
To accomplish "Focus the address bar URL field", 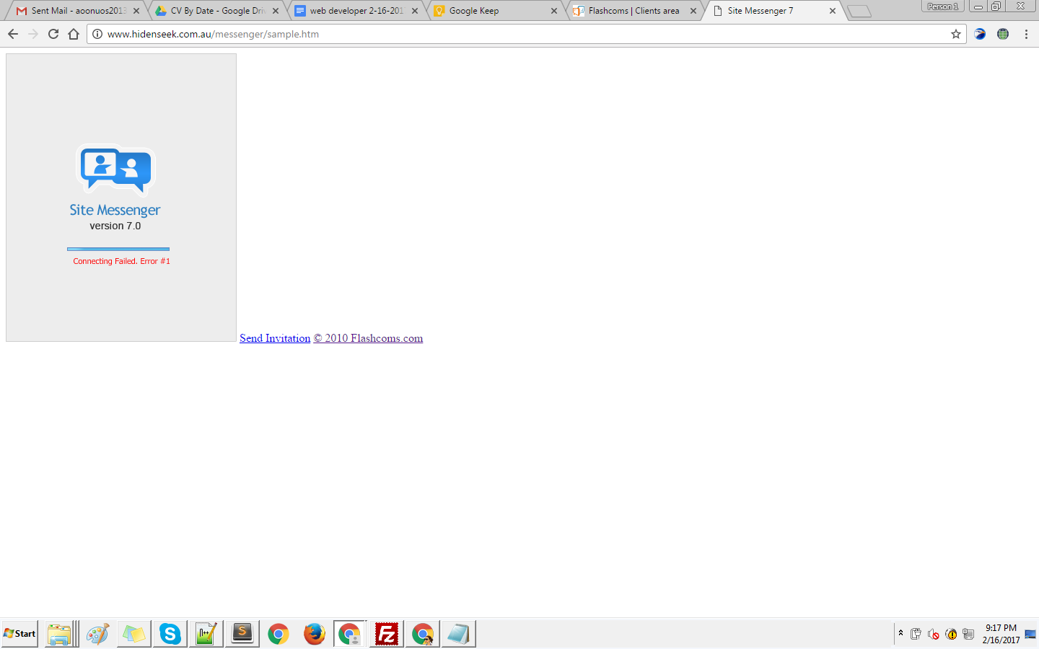I will 505,34.
